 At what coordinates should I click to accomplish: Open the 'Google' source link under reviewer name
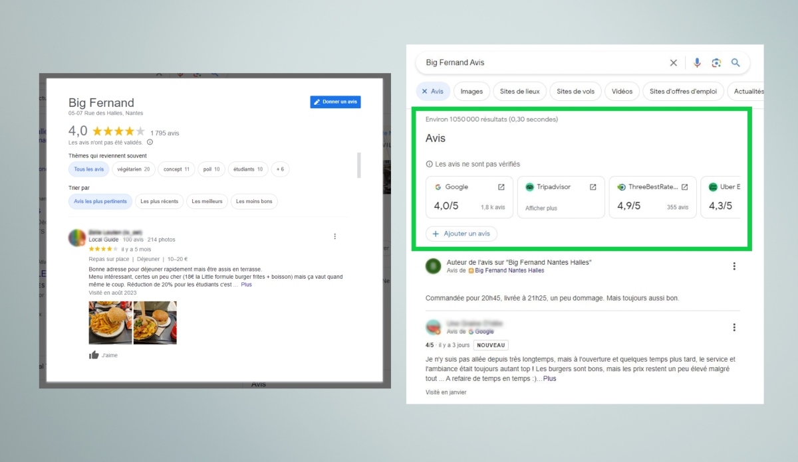point(483,331)
